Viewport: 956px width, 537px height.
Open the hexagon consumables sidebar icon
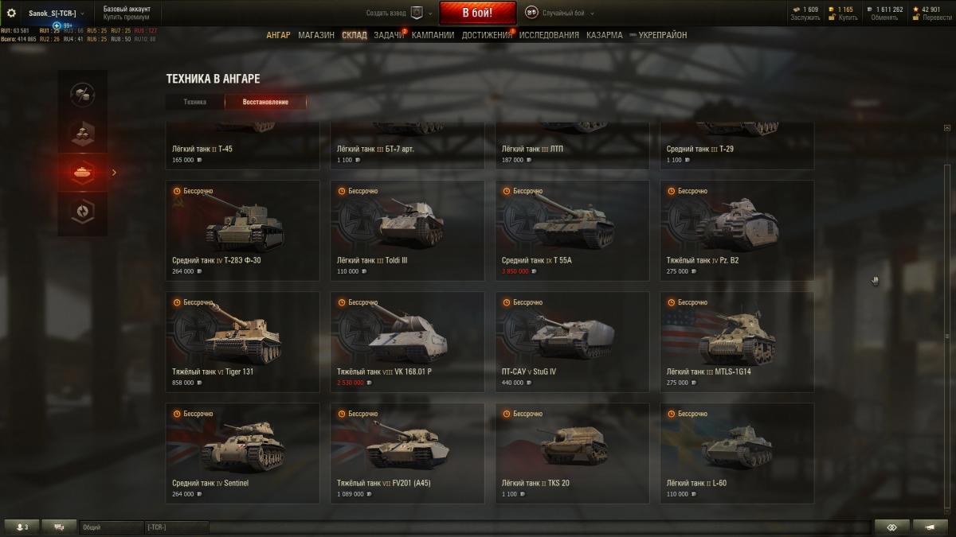pyautogui.click(x=83, y=212)
